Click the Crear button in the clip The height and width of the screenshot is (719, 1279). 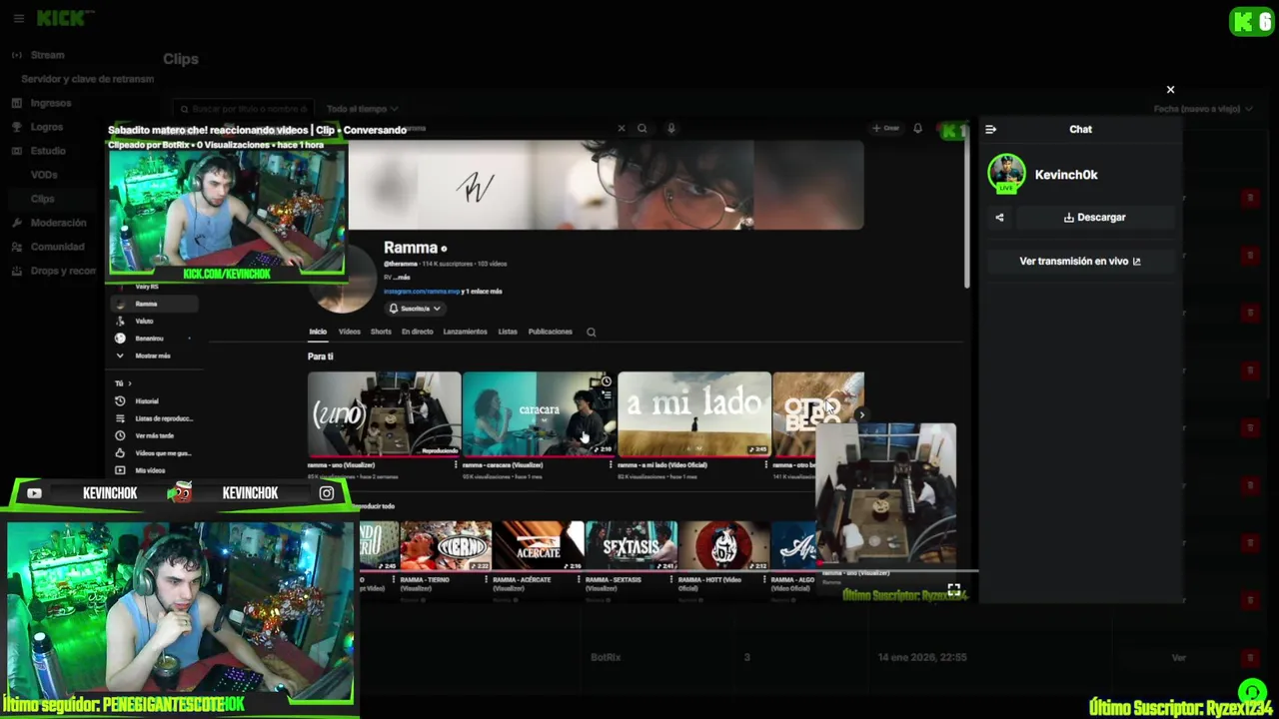click(885, 128)
